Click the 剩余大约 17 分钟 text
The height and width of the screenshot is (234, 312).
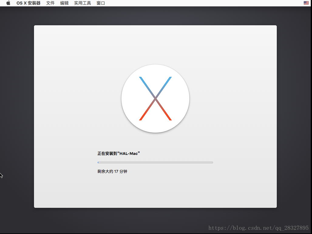click(x=112, y=171)
